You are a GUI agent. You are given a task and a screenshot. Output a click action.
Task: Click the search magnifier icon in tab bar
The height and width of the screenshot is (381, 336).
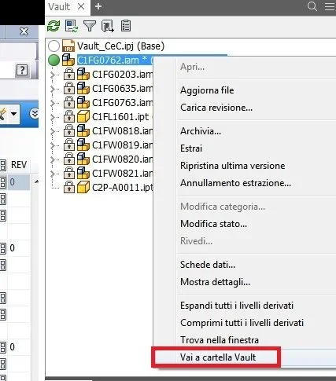(x=312, y=6)
